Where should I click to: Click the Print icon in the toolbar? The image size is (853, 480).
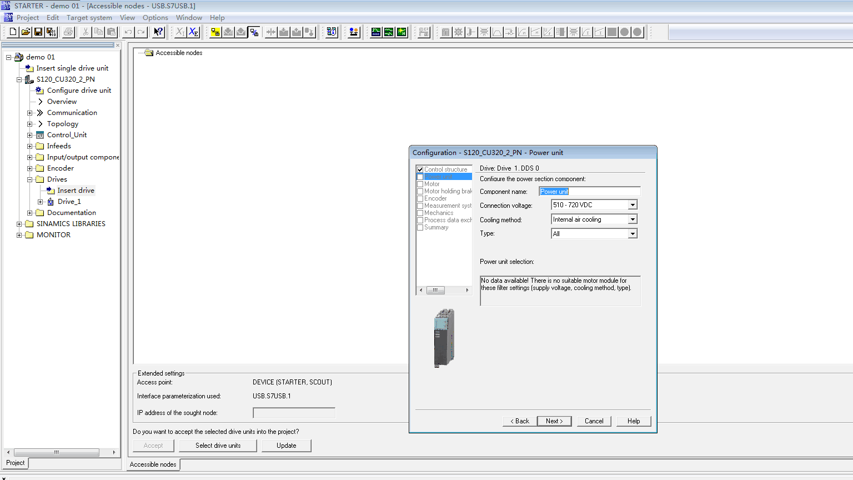tap(68, 32)
